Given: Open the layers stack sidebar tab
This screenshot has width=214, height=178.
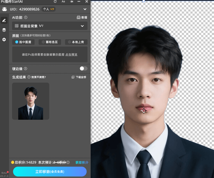Looking at the screenshot, I should (4, 30).
